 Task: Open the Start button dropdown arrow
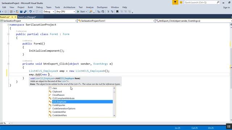[x=86, y=12]
